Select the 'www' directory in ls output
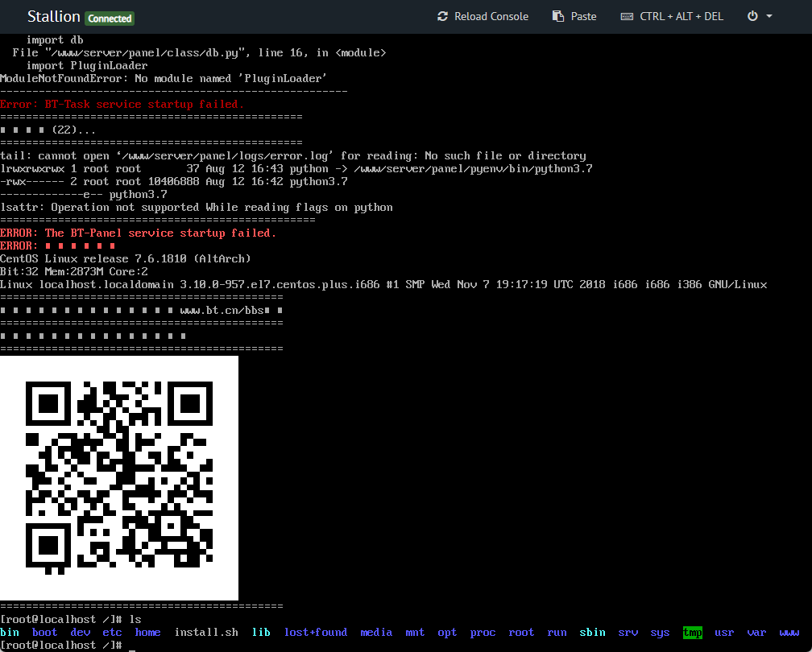The height and width of the screenshot is (652, 812). click(789, 633)
